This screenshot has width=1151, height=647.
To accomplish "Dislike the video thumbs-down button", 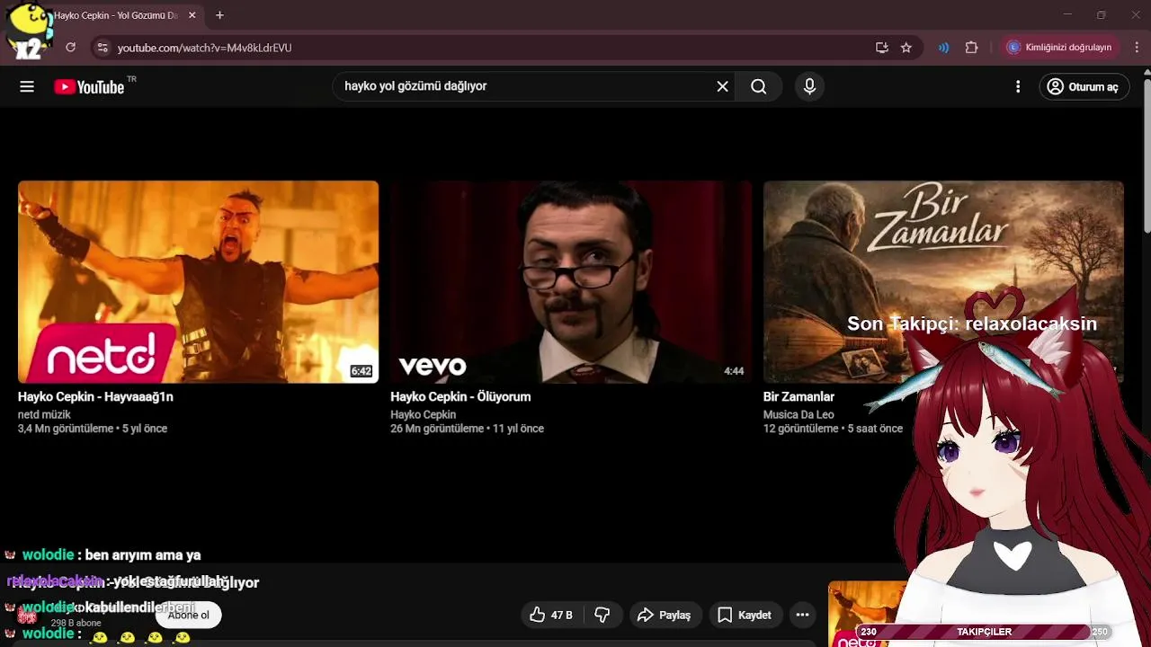I will pos(602,615).
